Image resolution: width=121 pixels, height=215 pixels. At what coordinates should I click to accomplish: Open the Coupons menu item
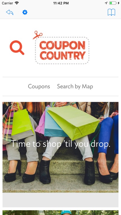click(x=39, y=87)
